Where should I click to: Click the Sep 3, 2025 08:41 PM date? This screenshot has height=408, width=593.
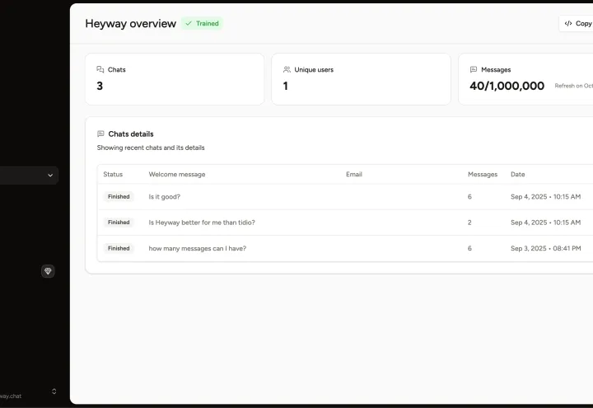546,248
